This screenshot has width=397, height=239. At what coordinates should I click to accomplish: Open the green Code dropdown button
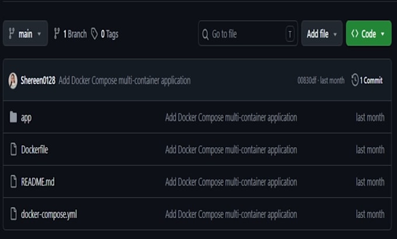point(368,33)
